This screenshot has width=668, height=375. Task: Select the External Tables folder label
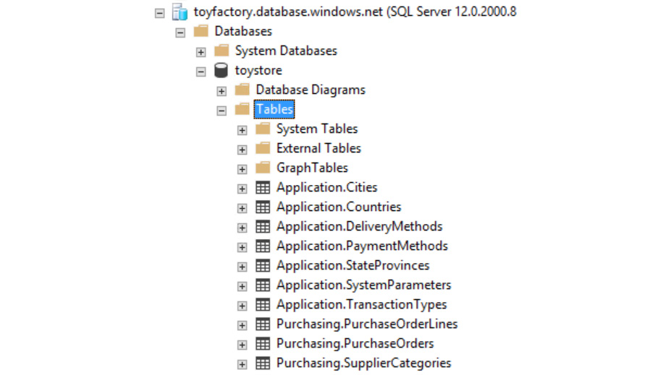[318, 149]
